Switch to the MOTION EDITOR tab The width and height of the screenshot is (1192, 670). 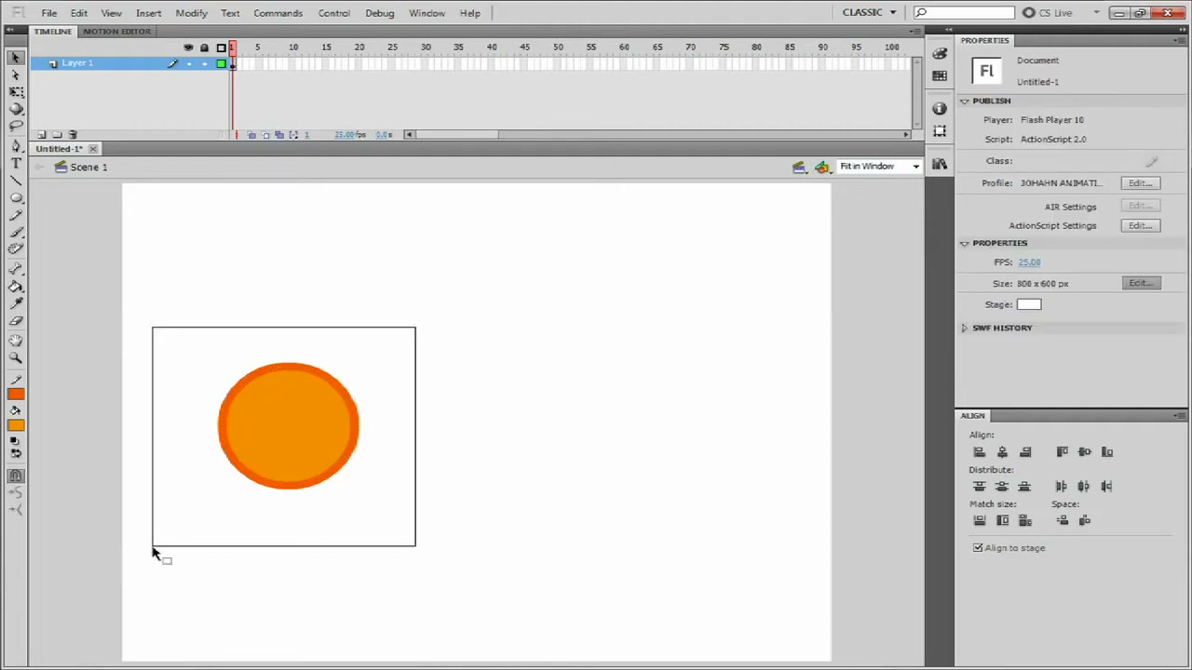click(x=116, y=32)
